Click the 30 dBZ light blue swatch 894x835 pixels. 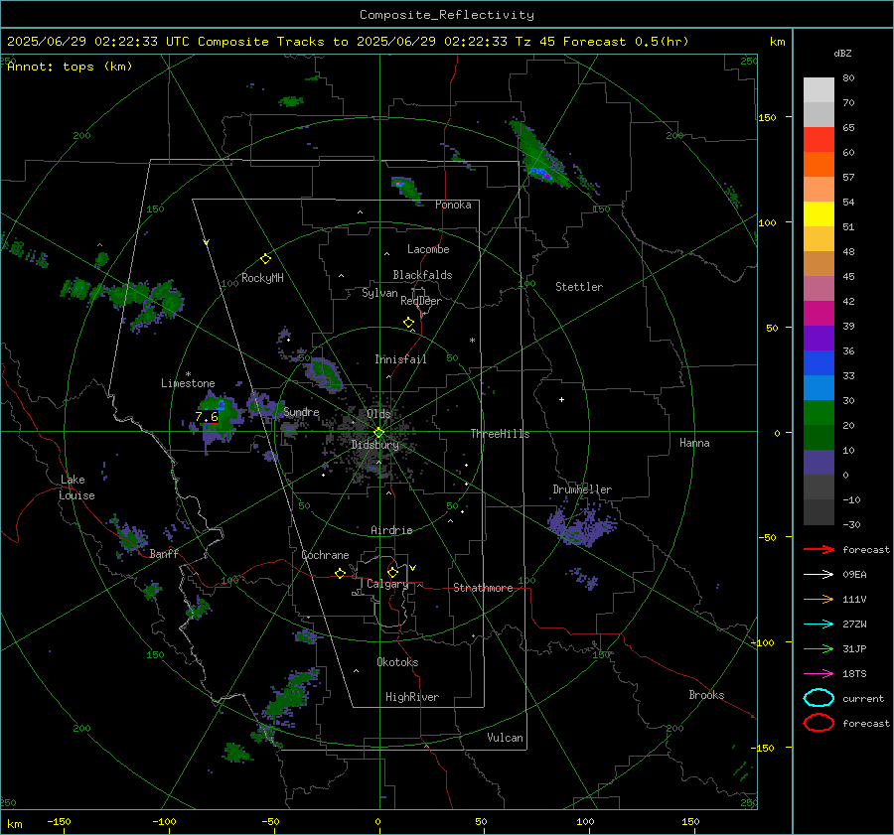tap(819, 388)
